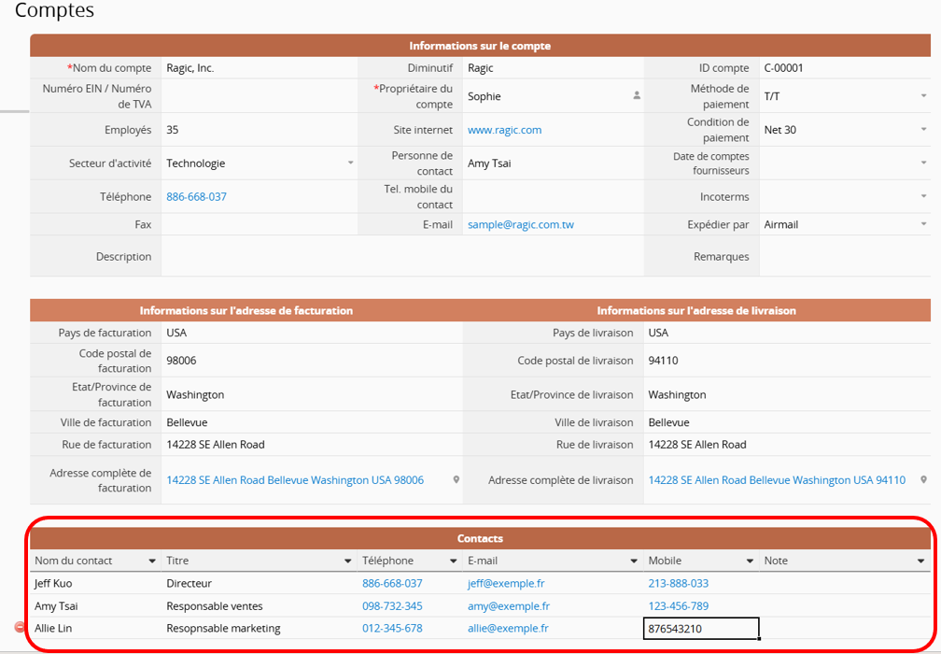Open the Condition de paiement dropdown
Viewport: 941px width, 654px height.
(923, 130)
